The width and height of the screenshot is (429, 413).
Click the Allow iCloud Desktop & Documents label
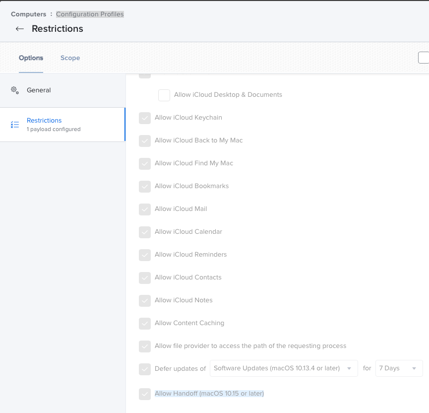(x=228, y=94)
